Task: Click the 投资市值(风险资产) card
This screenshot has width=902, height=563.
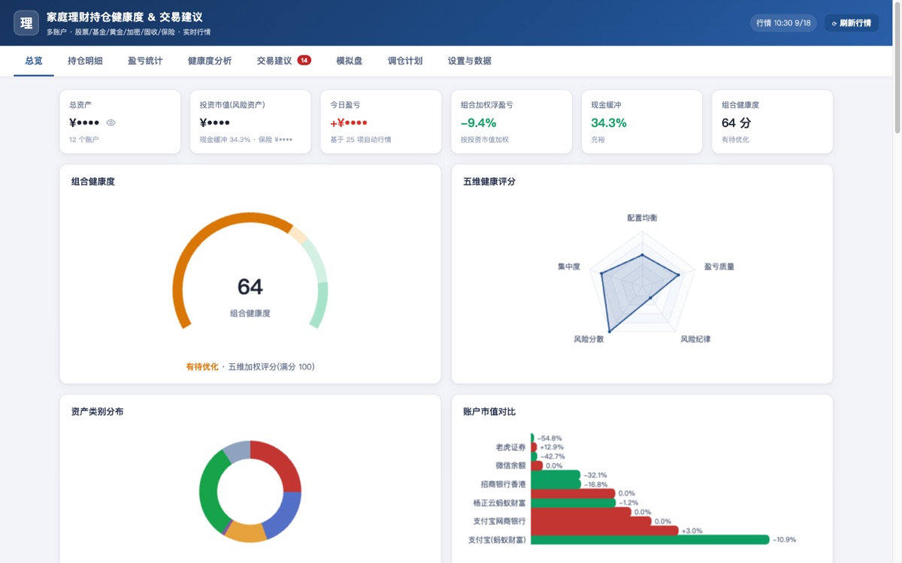Action: click(250, 122)
